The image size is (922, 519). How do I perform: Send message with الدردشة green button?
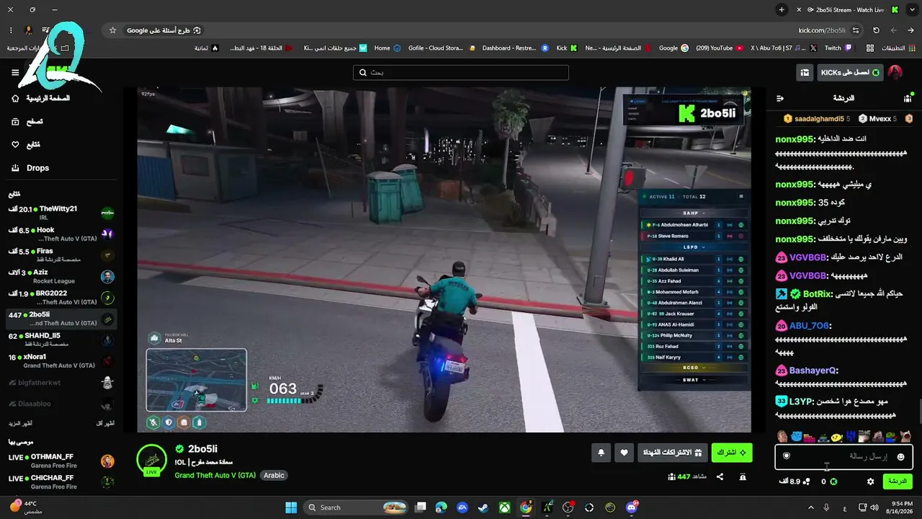click(898, 481)
